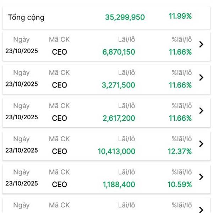Tap the date in the 1,188,400 row
This screenshot has width=213, height=213.
click(x=22, y=184)
